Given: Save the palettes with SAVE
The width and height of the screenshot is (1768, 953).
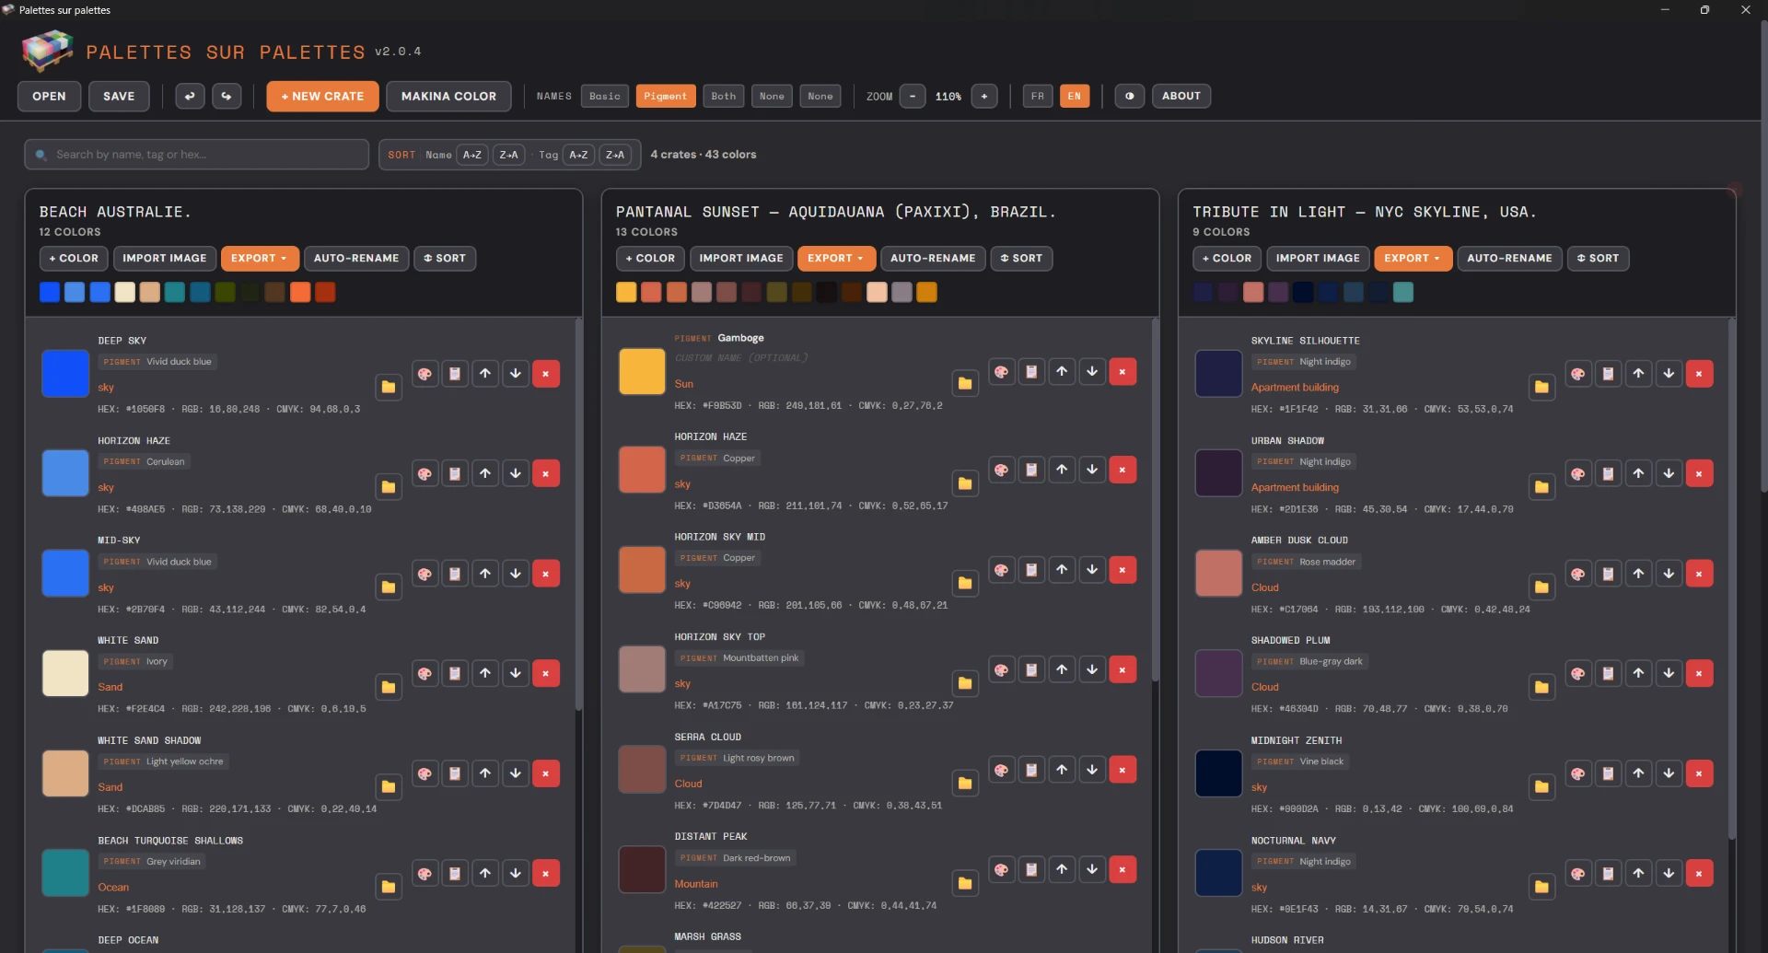Looking at the screenshot, I should pos(119,96).
